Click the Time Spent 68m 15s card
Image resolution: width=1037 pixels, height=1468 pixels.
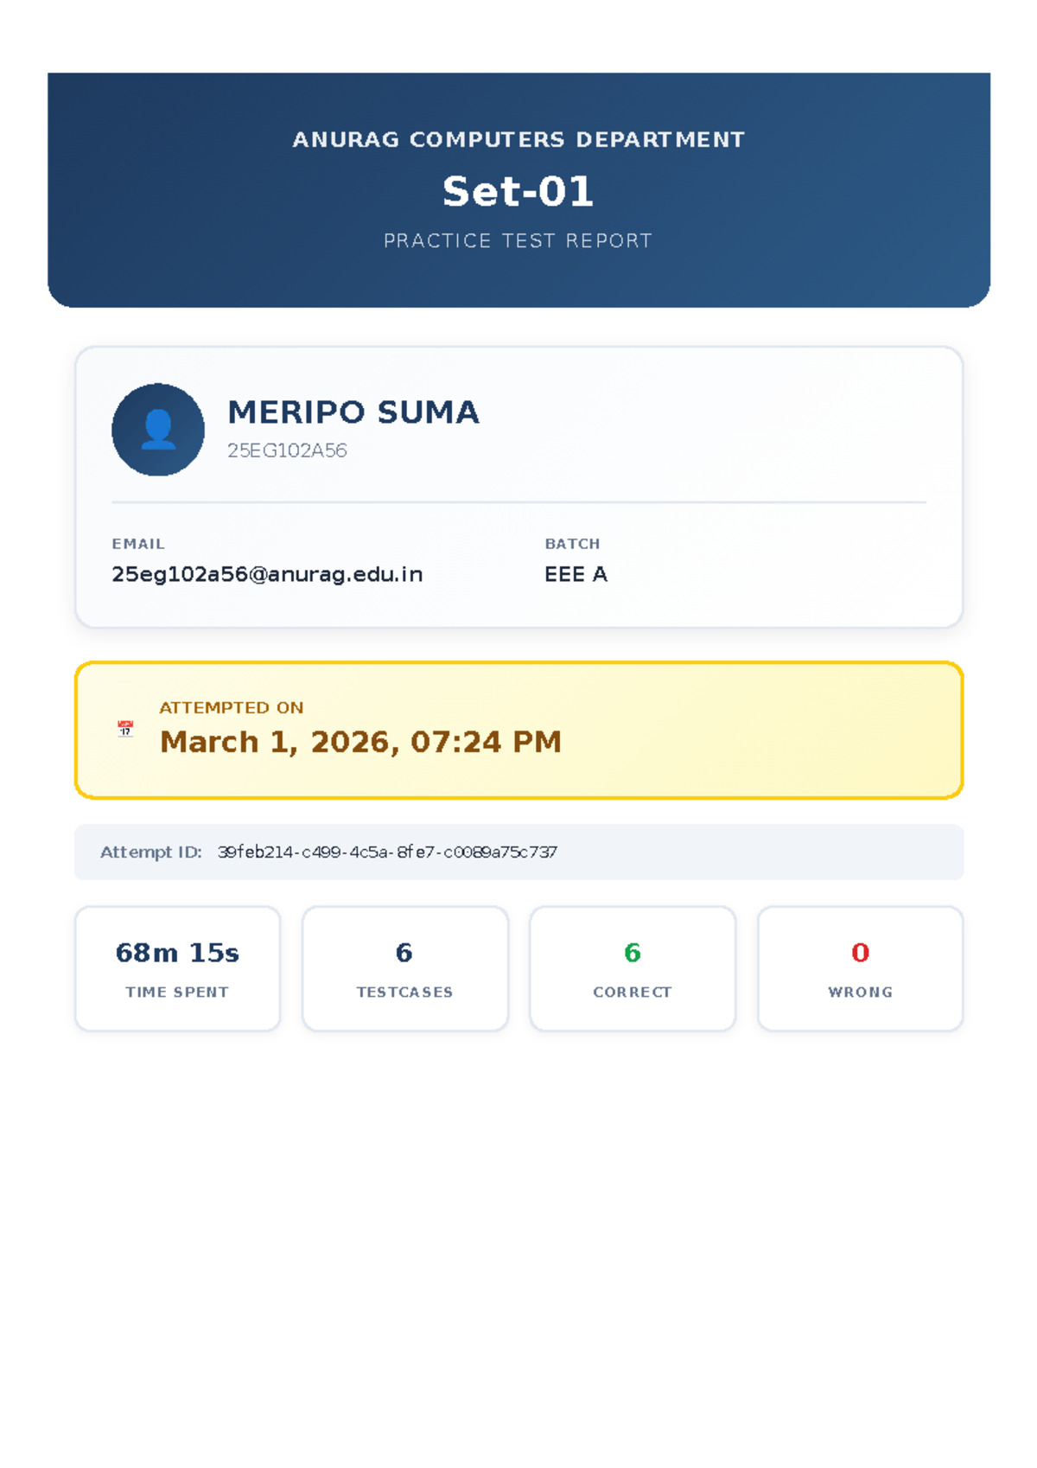point(177,968)
